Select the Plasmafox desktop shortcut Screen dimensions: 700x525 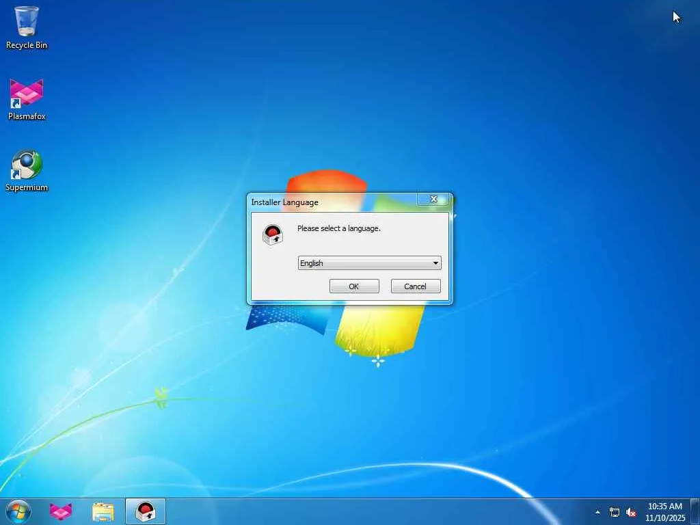click(27, 99)
